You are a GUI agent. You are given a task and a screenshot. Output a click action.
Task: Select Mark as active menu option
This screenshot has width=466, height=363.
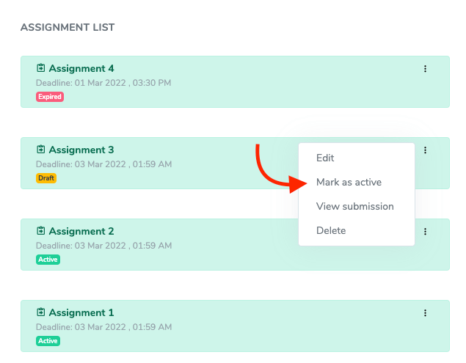(349, 182)
